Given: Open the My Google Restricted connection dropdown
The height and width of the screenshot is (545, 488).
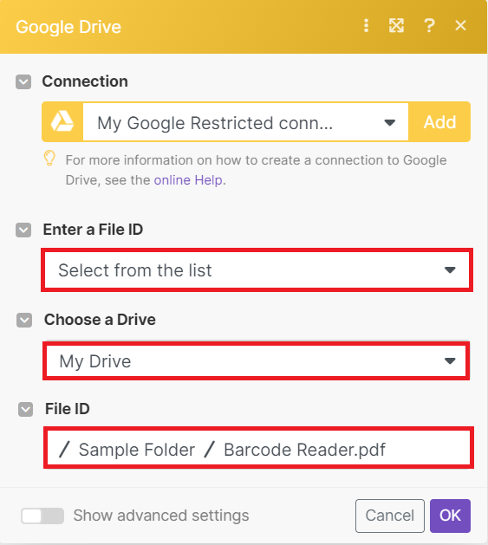Looking at the screenshot, I should (245, 122).
